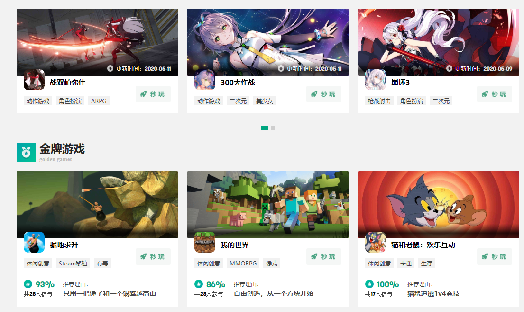This screenshot has width=524, height=312.
Task: Select the 崩坏3 game app icon
Action: coord(376,80)
